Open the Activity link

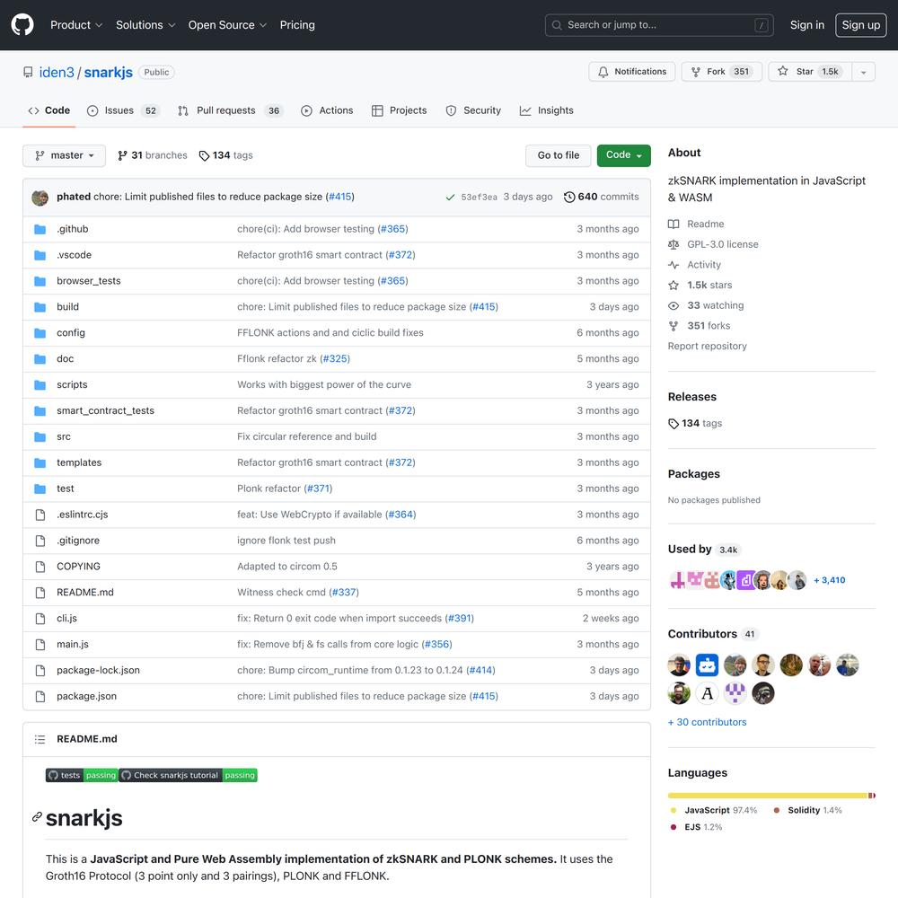[x=695, y=265]
